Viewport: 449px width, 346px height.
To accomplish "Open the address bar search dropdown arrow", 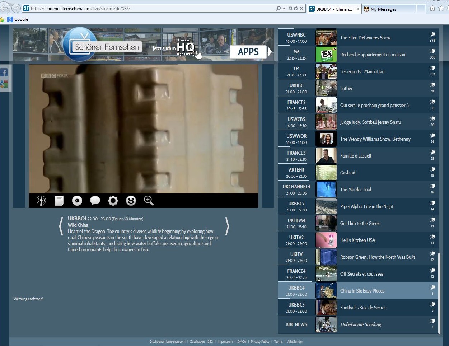I will (x=284, y=8).
